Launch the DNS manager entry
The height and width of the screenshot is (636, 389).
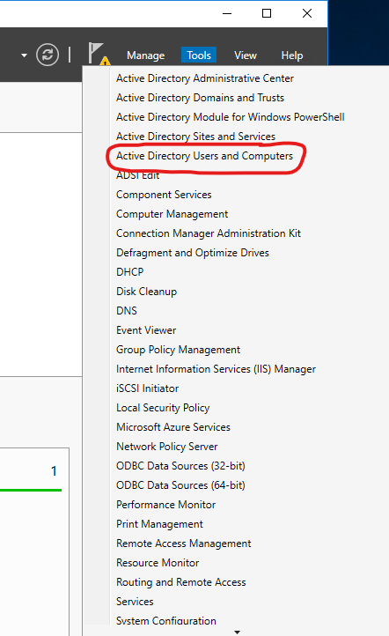[127, 311]
